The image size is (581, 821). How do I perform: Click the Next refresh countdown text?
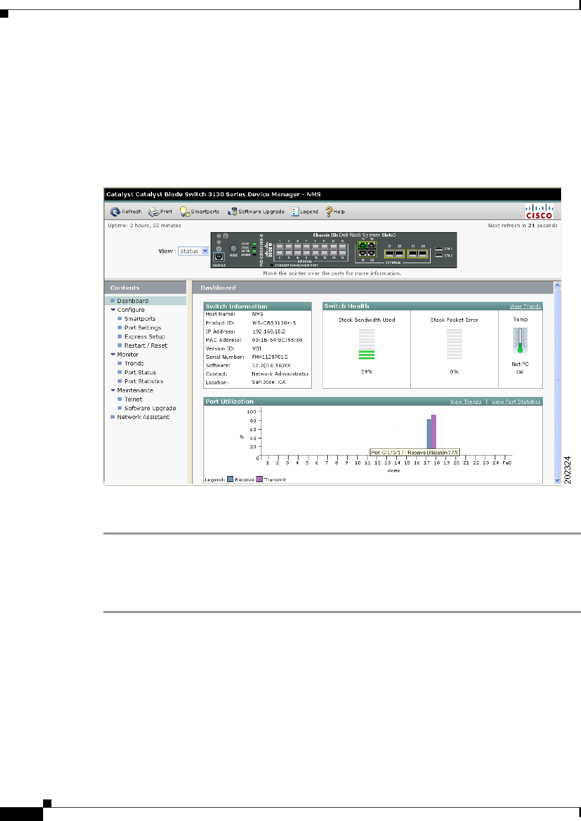pyautogui.click(x=523, y=226)
